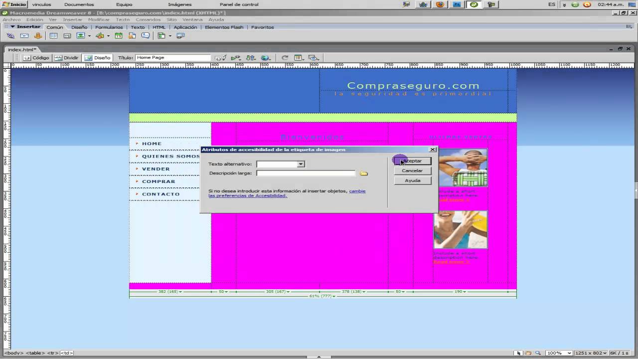
Task: Switch to Dividir split view
Action: pyautogui.click(x=67, y=58)
